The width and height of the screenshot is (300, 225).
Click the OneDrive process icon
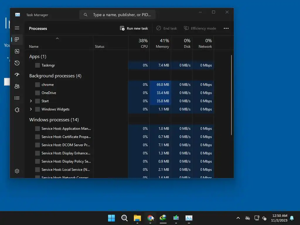click(37, 93)
